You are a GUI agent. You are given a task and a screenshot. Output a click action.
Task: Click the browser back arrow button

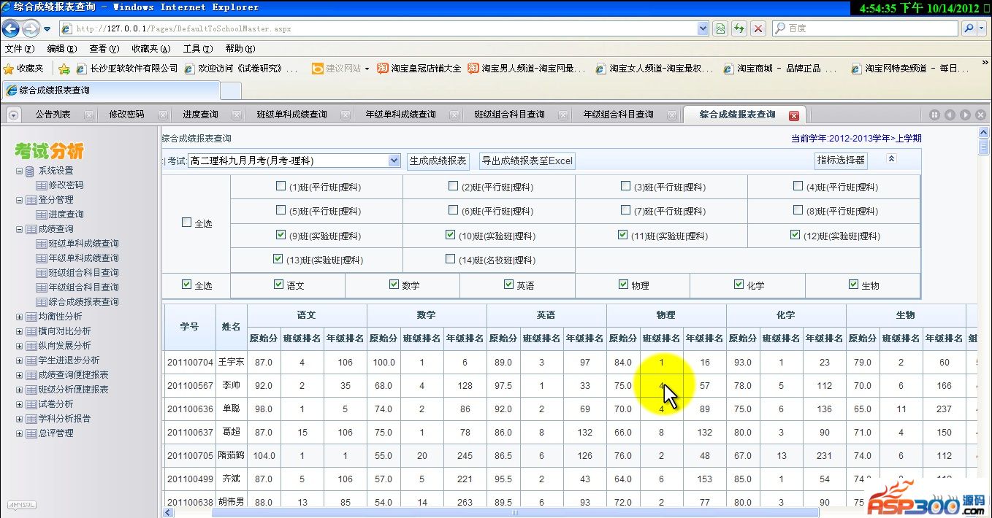(11, 28)
